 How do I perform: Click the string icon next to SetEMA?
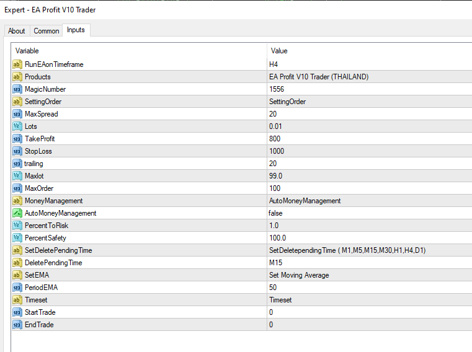[17, 275]
